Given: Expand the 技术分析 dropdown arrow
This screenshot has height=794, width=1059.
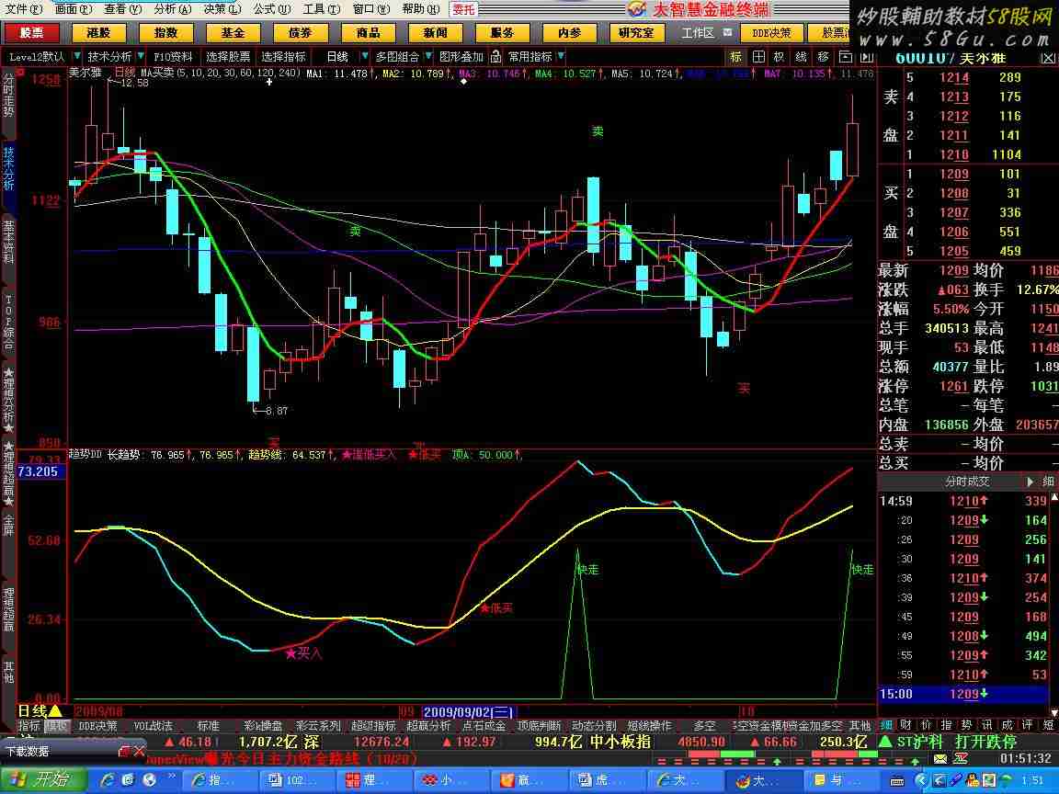Looking at the screenshot, I should (141, 56).
